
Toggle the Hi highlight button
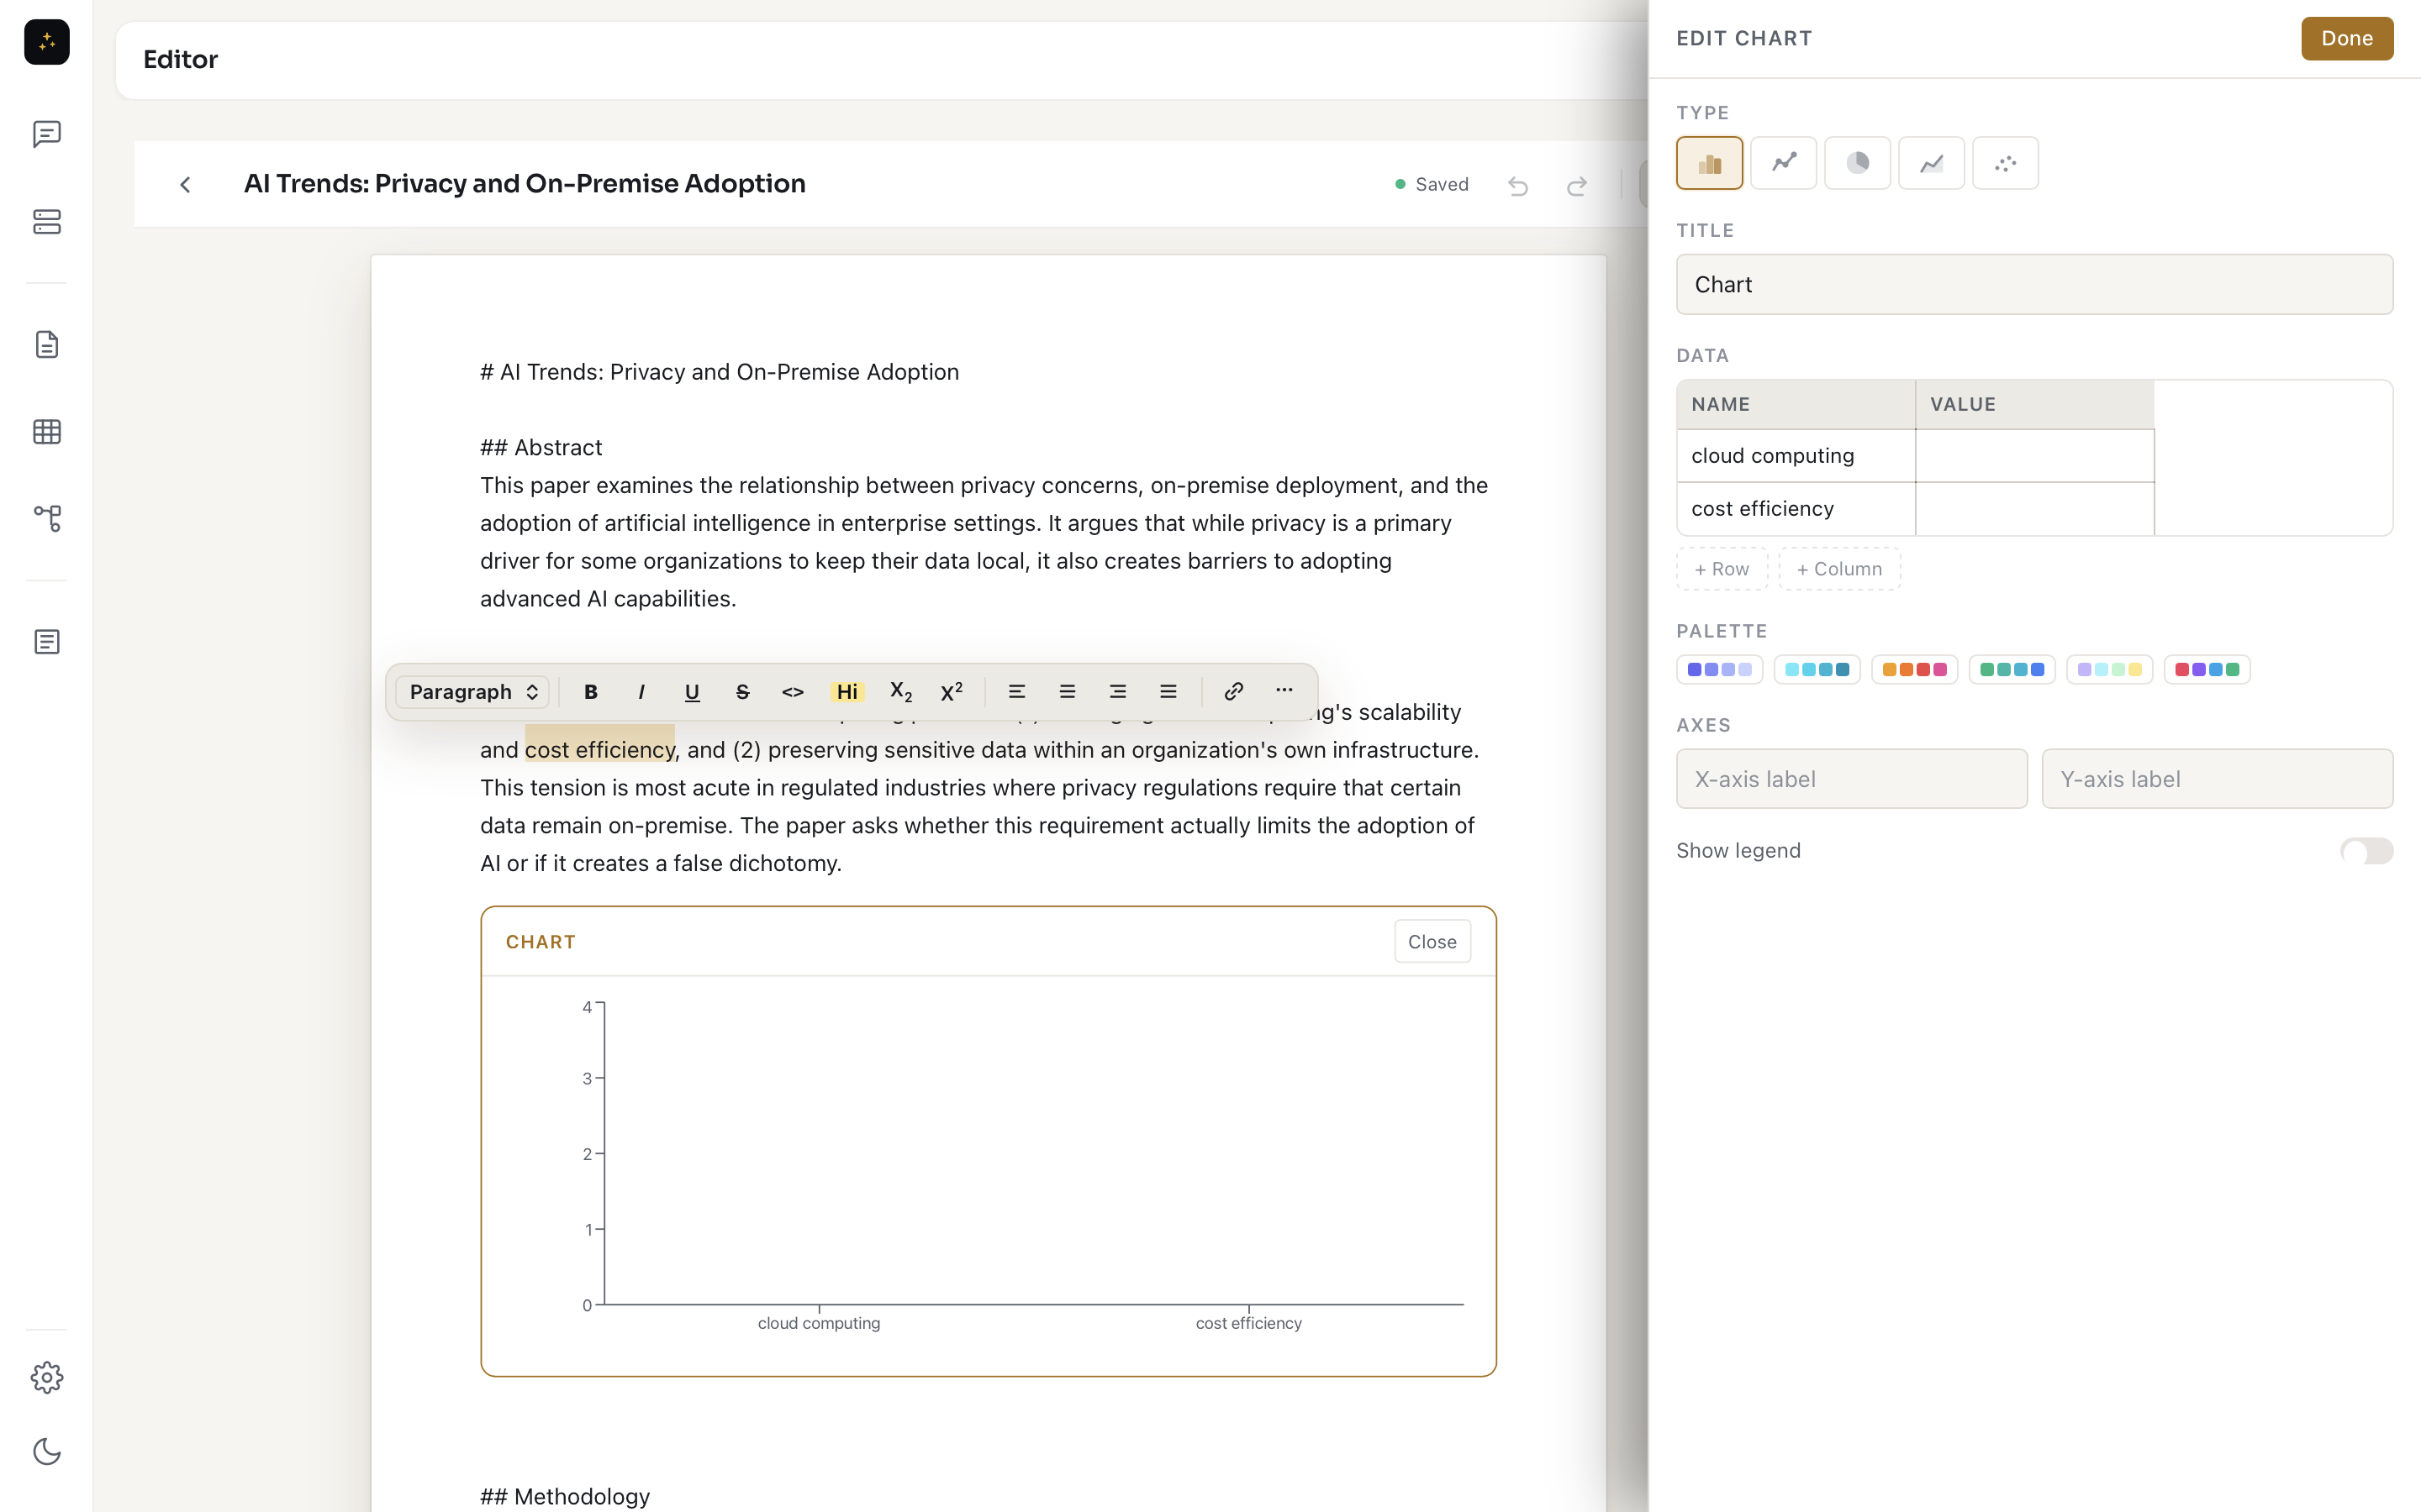pos(847,692)
